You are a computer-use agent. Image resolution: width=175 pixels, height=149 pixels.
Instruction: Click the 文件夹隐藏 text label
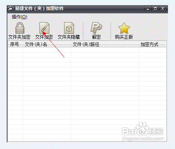pyautogui.click(x=69, y=37)
